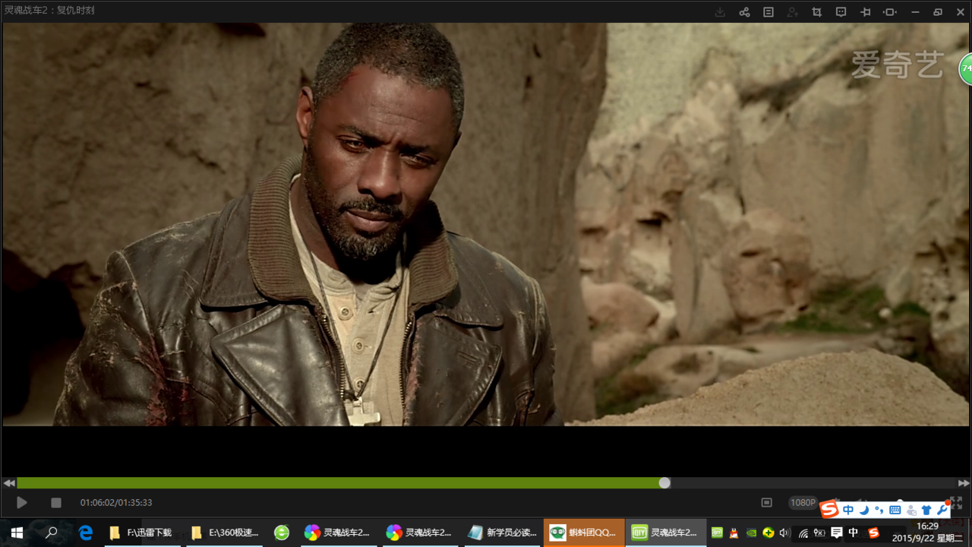Toggle pin window on top
Viewport: 972px width, 547px height.
(866, 12)
